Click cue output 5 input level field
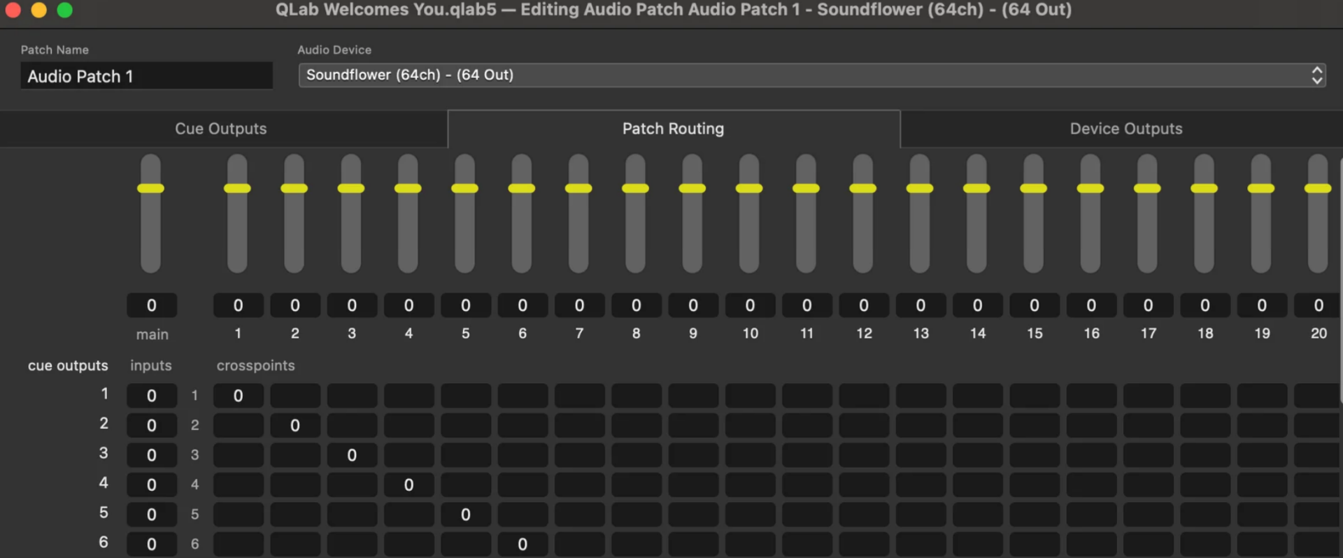 [x=152, y=515]
